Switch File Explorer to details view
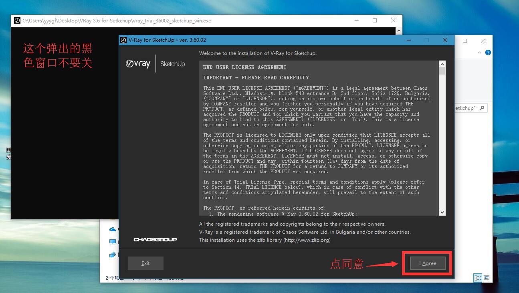The width and height of the screenshot is (519, 293). (478, 278)
